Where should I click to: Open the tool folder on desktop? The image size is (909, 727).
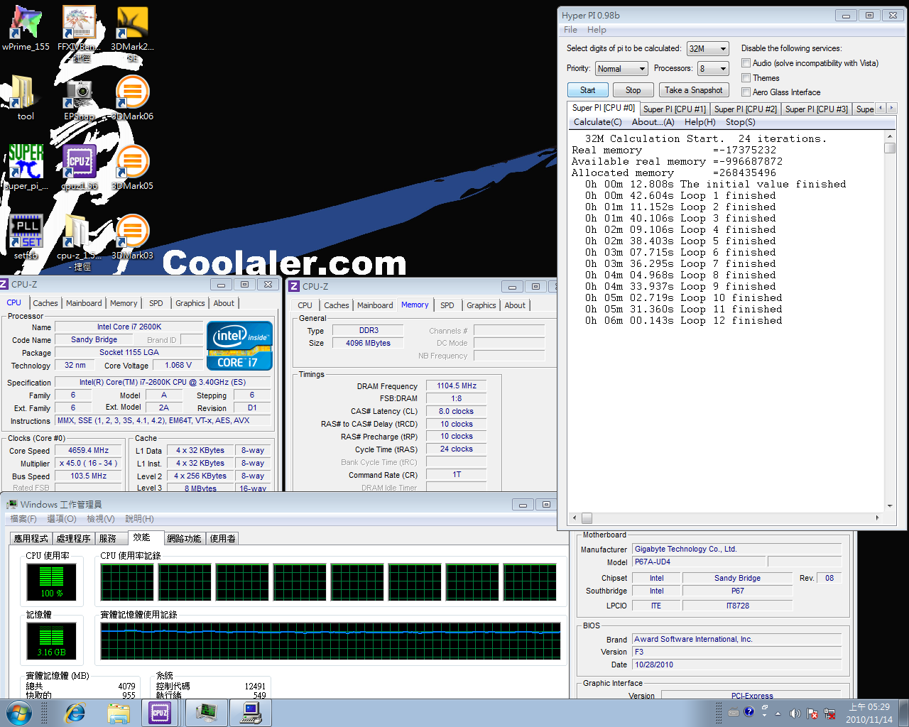(x=26, y=98)
